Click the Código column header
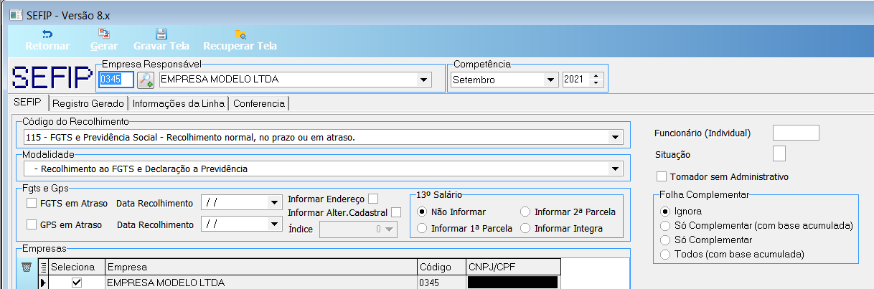 pos(441,267)
